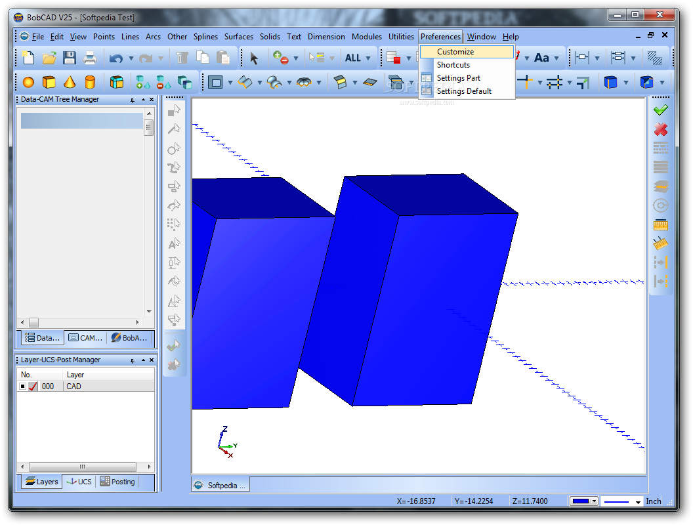The height and width of the screenshot is (525, 693).
Task: Select Settings Default menu entry
Action: (x=467, y=91)
